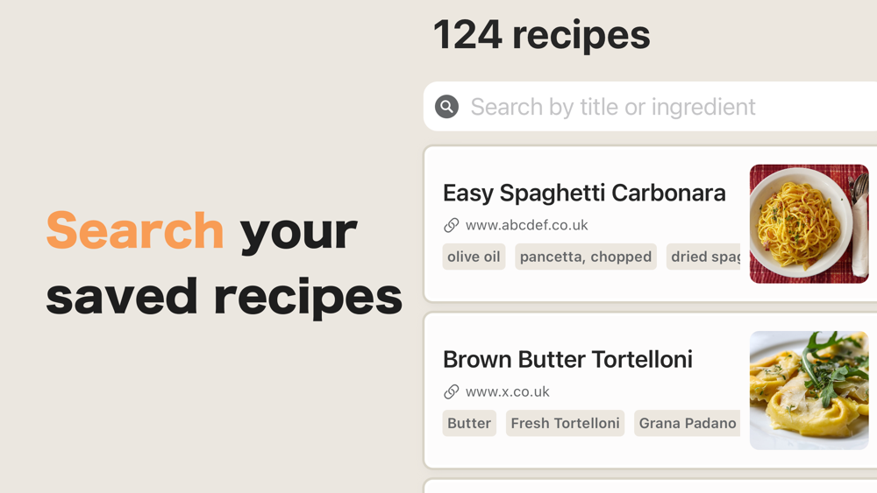The image size is (877, 493).
Task: Open the spaghetti carbonara photo thumbnail
Action: (809, 224)
